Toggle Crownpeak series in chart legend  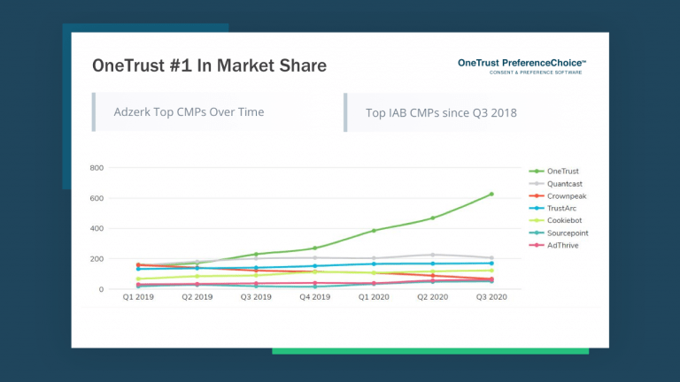pyautogui.click(x=558, y=196)
